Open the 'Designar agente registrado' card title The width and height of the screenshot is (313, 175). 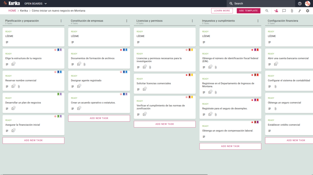pos(86,80)
